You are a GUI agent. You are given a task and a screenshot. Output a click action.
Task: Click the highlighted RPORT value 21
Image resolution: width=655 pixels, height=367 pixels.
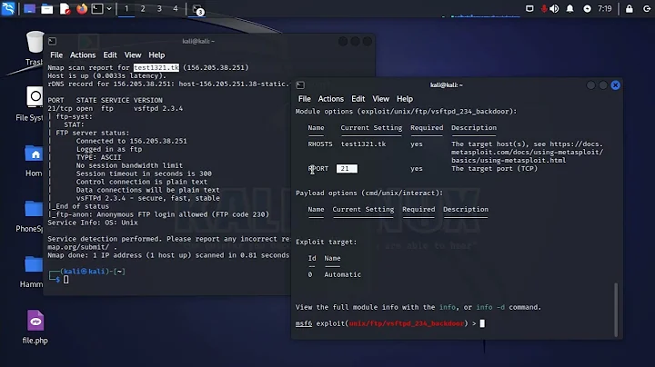tap(347, 168)
